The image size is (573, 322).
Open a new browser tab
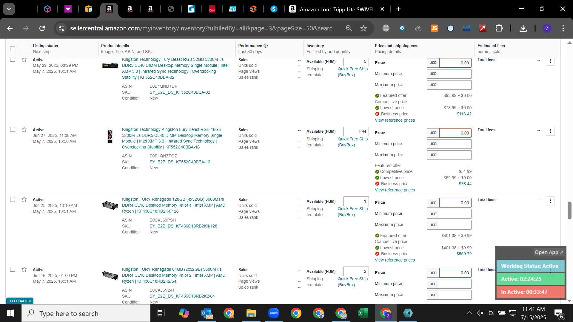pos(398,9)
